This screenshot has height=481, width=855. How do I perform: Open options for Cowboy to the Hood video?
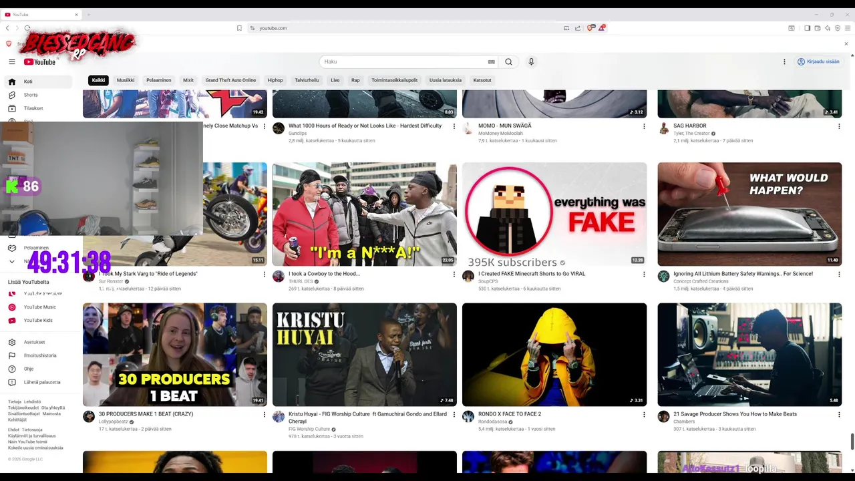(x=454, y=274)
